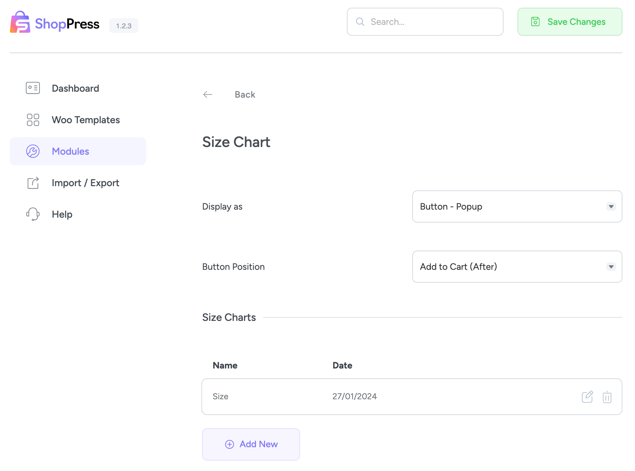Click the ShopPress logo icon
Viewport: 635px width, 471px height.
pyautogui.click(x=20, y=23)
